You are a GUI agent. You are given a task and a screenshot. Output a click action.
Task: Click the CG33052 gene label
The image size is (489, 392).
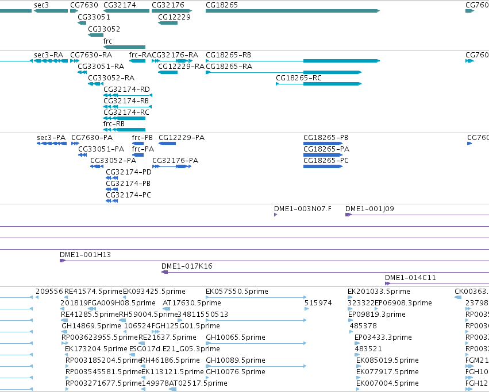pyautogui.click(x=104, y=29)
